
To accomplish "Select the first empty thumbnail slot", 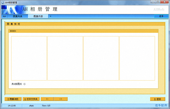I will click(29, 58).
